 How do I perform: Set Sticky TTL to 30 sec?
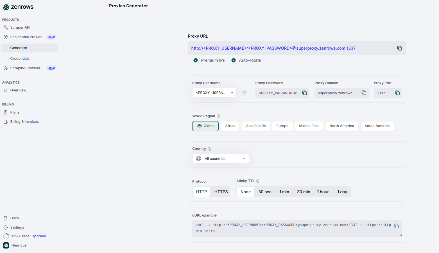265,192
